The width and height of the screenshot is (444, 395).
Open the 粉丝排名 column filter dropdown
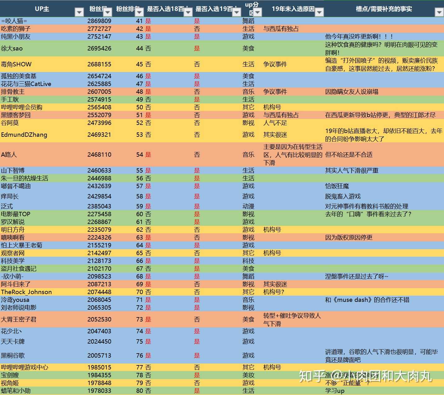(139, 12)
